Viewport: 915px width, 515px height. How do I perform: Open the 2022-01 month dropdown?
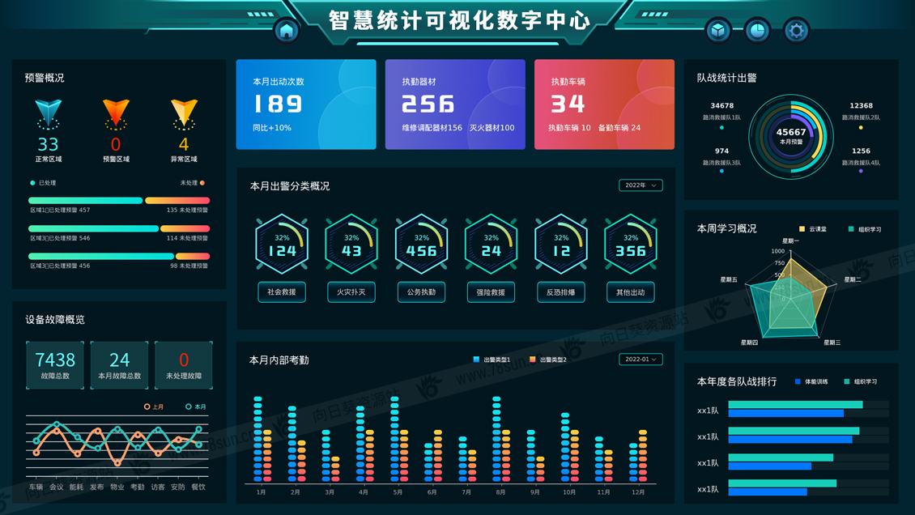(640, 360)
